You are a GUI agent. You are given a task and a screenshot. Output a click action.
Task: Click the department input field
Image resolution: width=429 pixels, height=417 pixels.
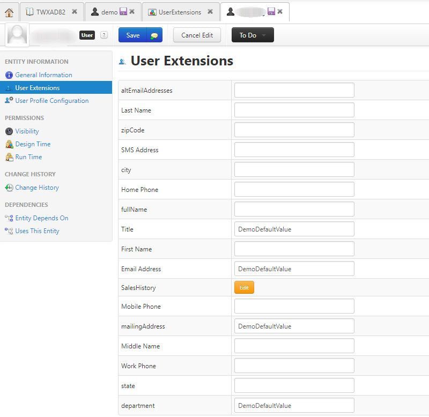pos(294,405)
